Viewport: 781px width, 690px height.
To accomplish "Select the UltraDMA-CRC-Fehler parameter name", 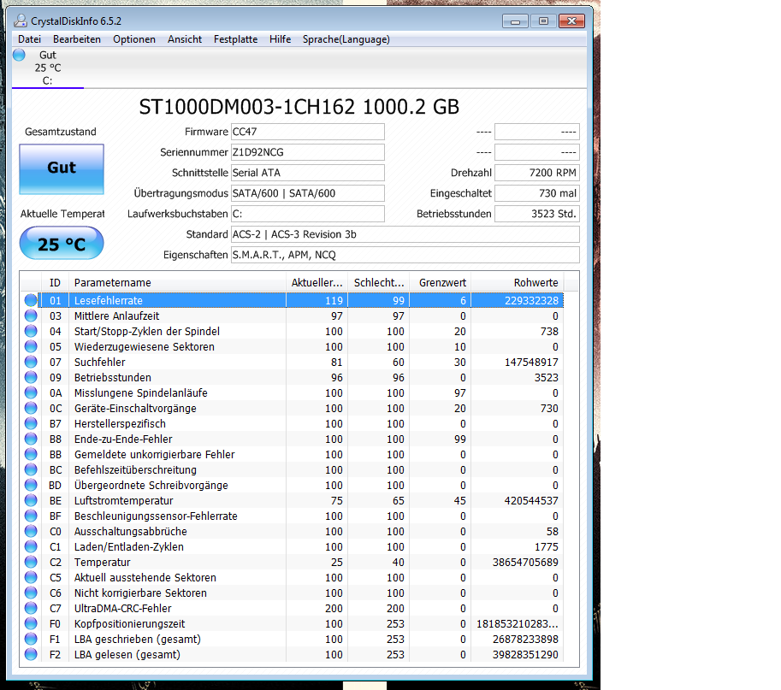I will [x=122, y=609].
